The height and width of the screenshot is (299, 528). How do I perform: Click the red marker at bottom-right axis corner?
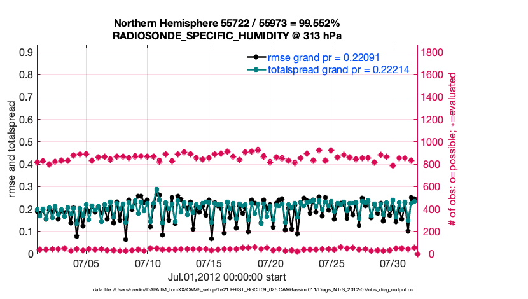(417, 254)
